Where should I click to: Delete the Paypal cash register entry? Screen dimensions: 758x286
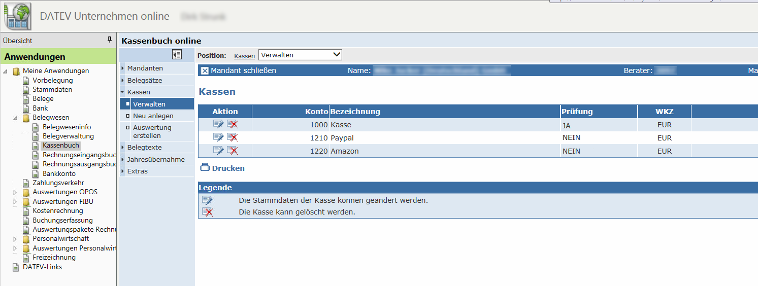(x=233, y=137)
